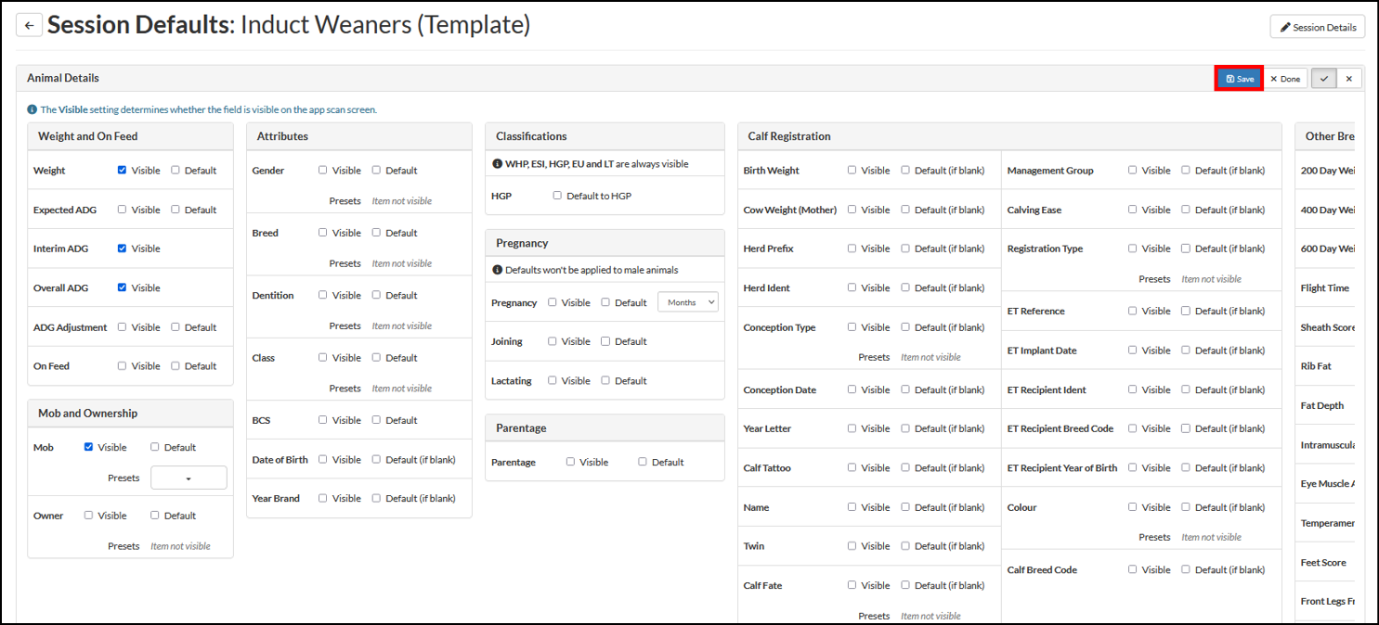Click the X icon right of the checkmark
The height and width of the screenshot is (625, 1379).
pyautogui.click(x=1349, y=78)
